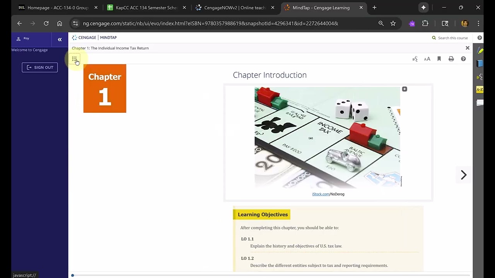Click the Roy user profile icon
The image size is (495, 278).
click(x=18, y=39)
